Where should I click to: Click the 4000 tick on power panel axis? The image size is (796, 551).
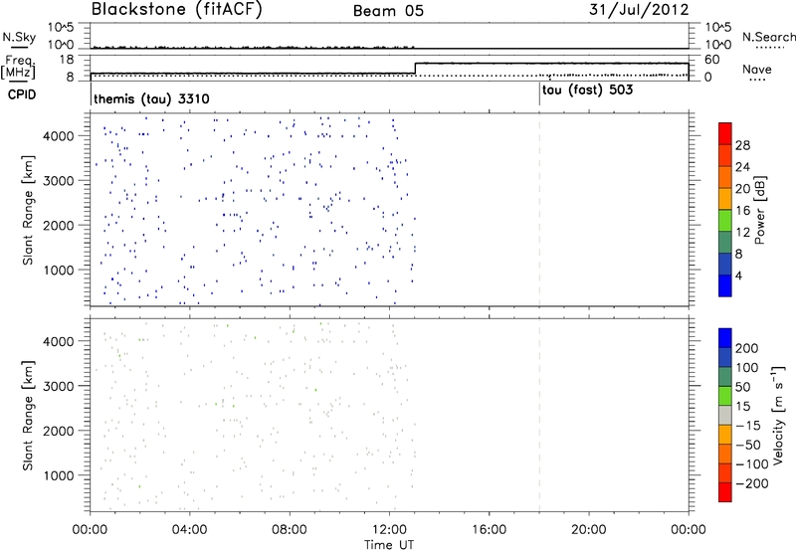click(58, 136)
